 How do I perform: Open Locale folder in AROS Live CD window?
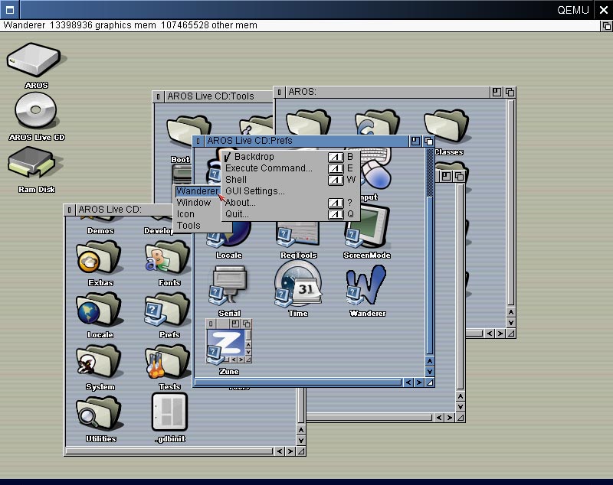click(100, 310)
